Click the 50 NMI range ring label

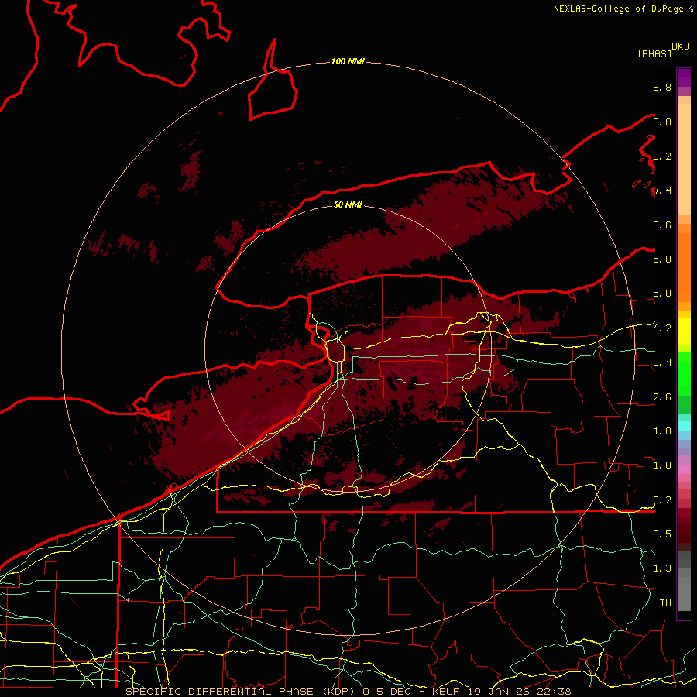point(348,204)
